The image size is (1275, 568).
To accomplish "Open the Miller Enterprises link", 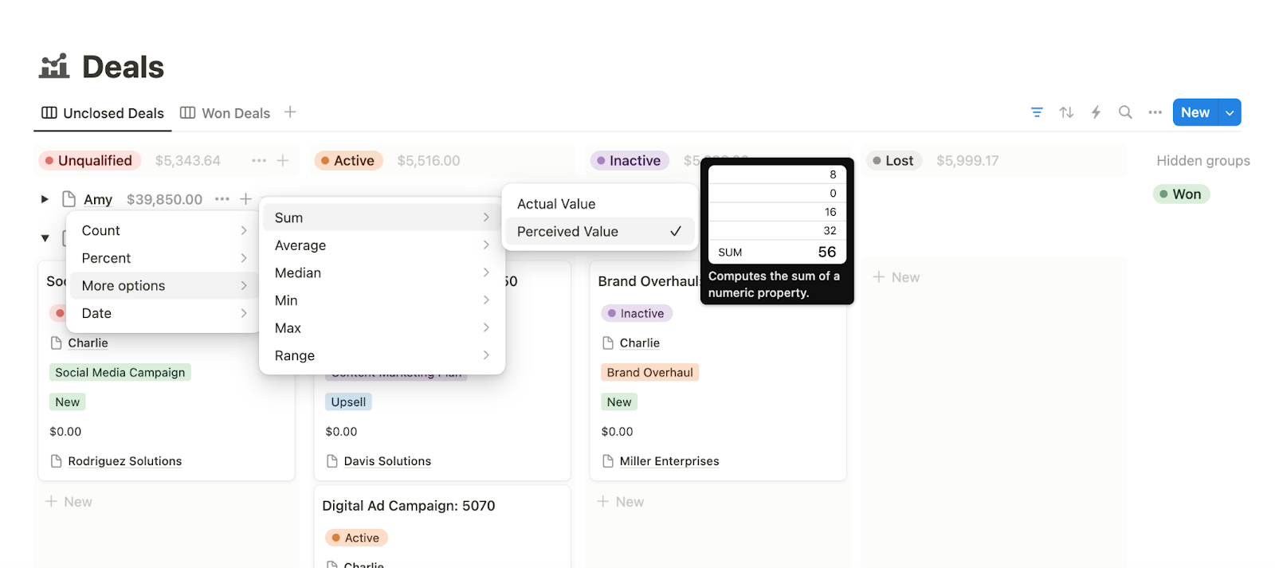I will click(x=669, y=461).
